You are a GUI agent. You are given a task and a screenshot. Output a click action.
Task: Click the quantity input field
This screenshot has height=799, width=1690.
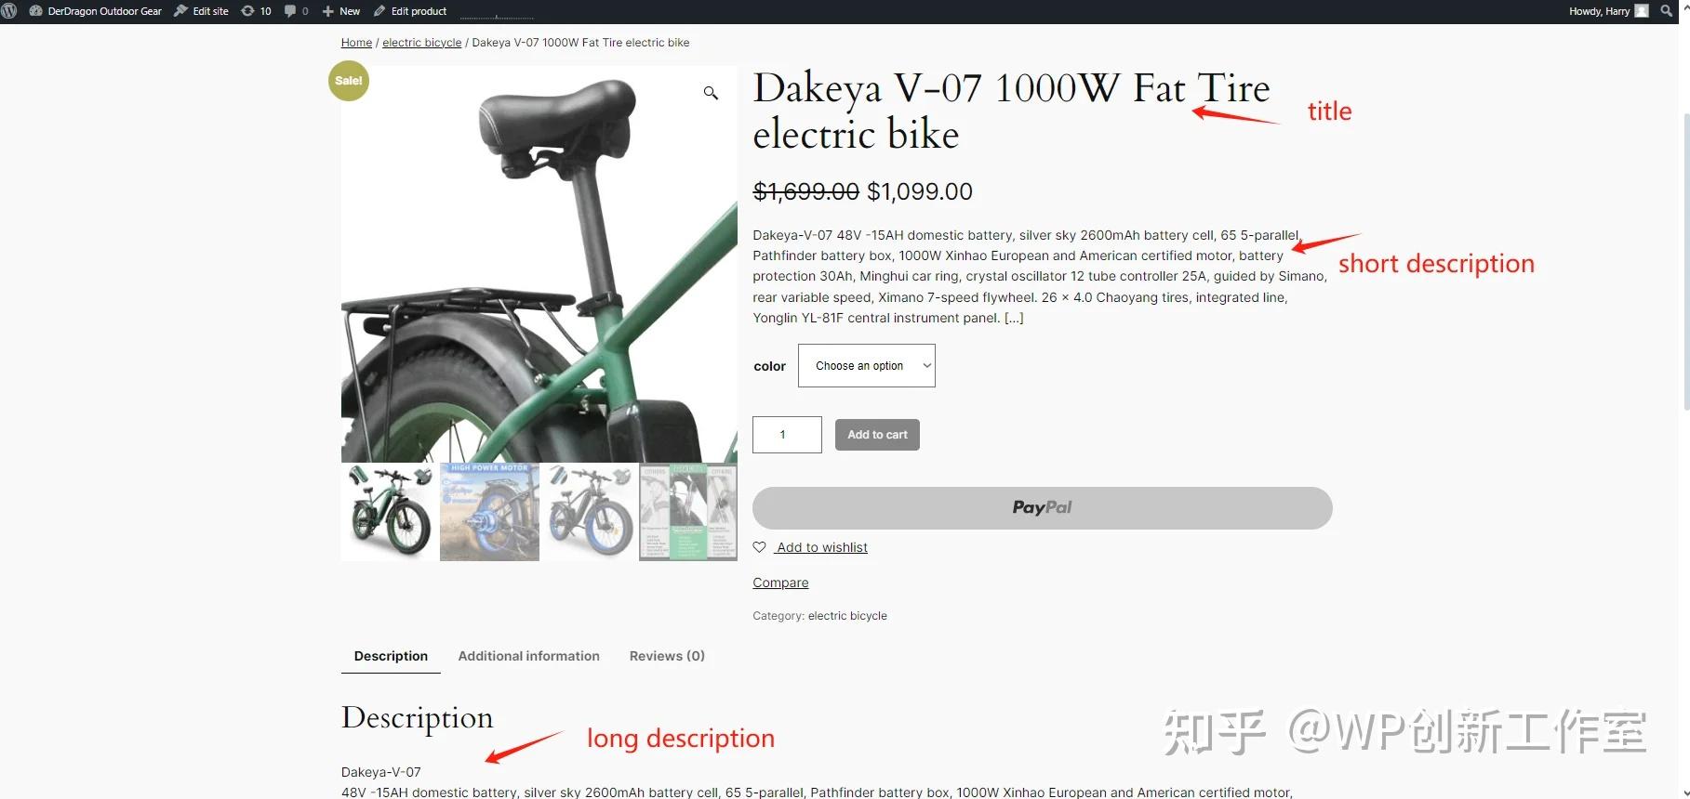click(787, 435)
